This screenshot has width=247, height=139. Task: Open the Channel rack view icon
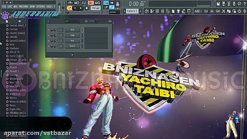click(157, 11)
